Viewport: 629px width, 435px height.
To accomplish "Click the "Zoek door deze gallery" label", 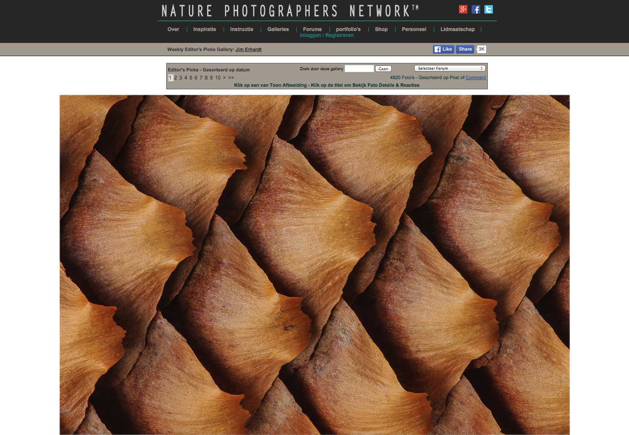I will point(321,68).
